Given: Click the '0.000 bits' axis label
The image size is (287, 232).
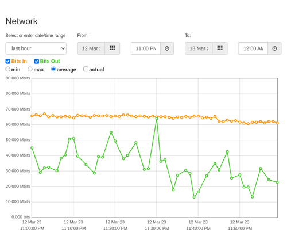Looking at the screenshot, I should click(21, 217).
